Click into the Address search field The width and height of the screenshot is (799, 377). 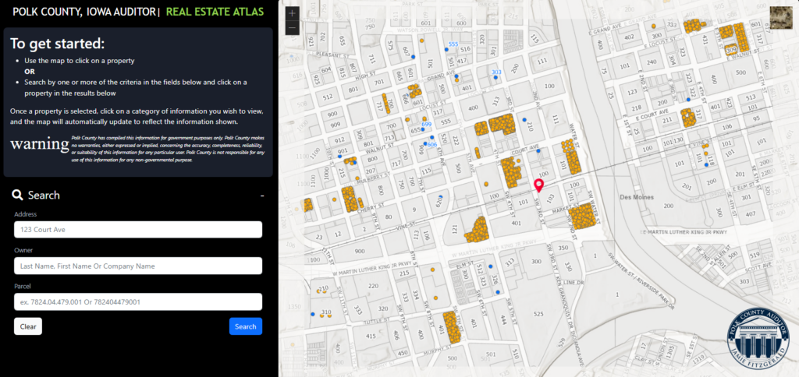tap(138, 230)
